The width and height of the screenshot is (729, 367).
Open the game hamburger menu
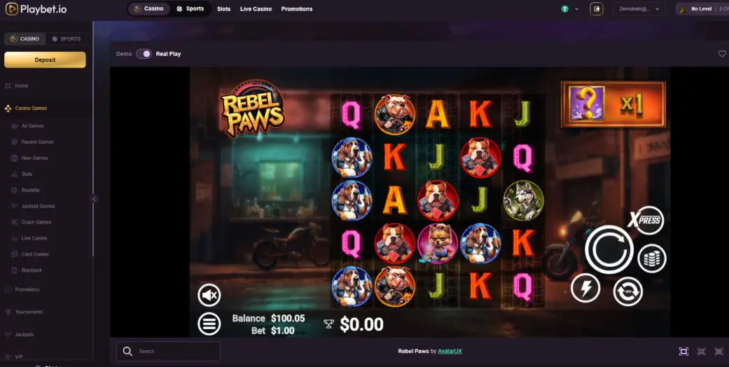[x=209, y=324]
